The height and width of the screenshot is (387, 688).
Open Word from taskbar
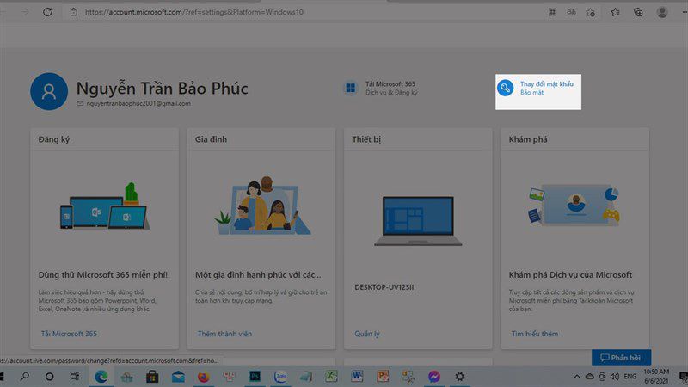[x=357, y=377]
